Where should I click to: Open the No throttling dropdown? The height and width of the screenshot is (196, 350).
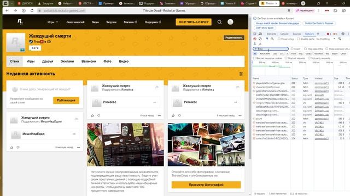tap(326, 39)
